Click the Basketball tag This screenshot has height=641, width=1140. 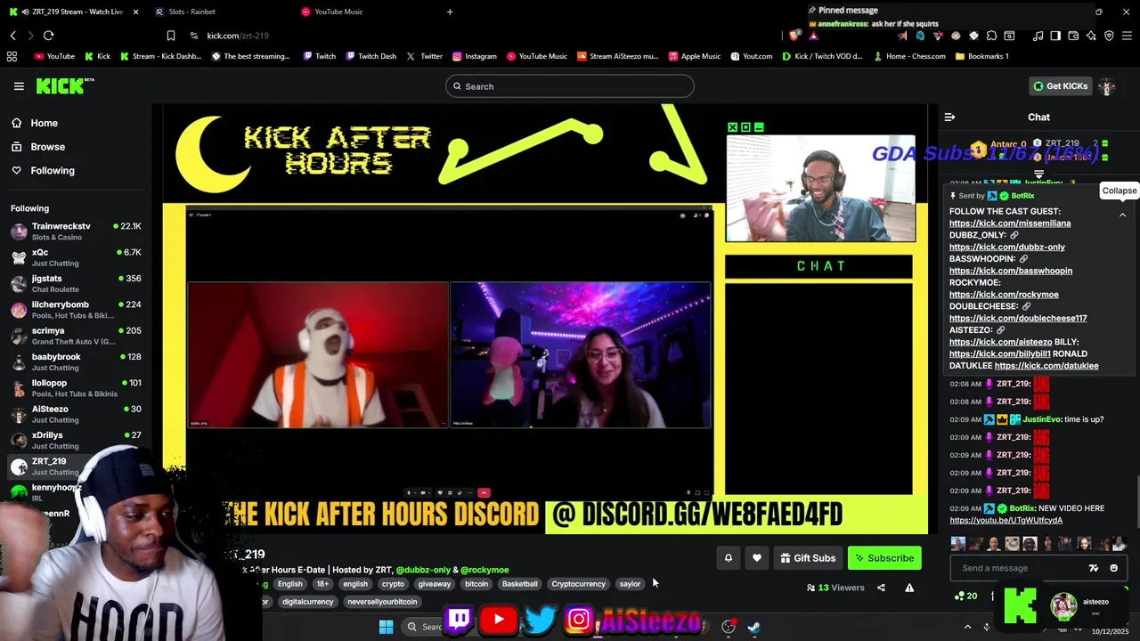click(x=520, y=584)
